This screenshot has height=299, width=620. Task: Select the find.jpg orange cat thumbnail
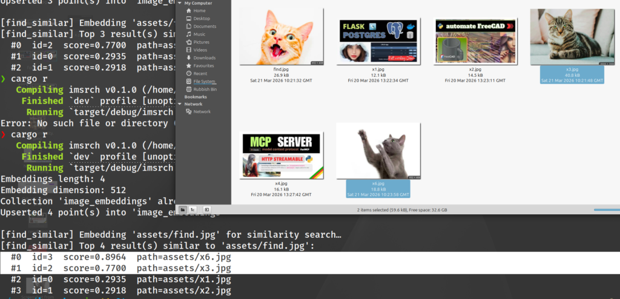(x=282, y=37)
